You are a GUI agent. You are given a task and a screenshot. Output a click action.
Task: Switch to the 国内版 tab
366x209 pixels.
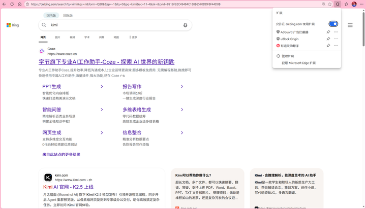click(x=51, y=15)
